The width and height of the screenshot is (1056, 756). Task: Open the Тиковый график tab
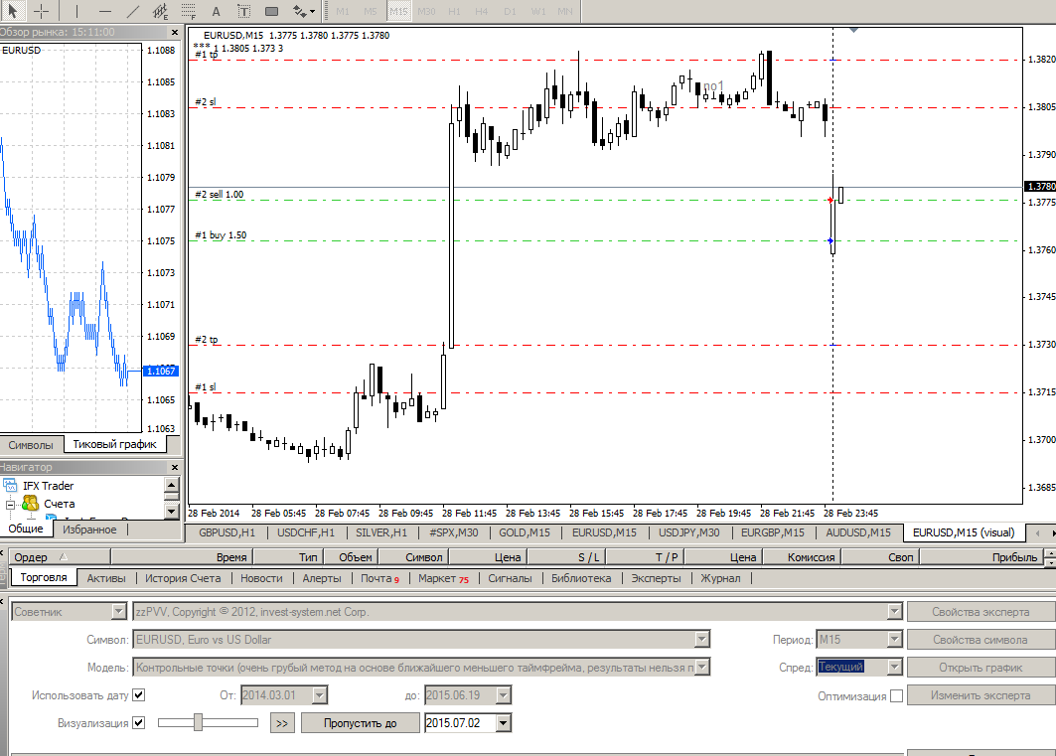(x=114, y=444)
